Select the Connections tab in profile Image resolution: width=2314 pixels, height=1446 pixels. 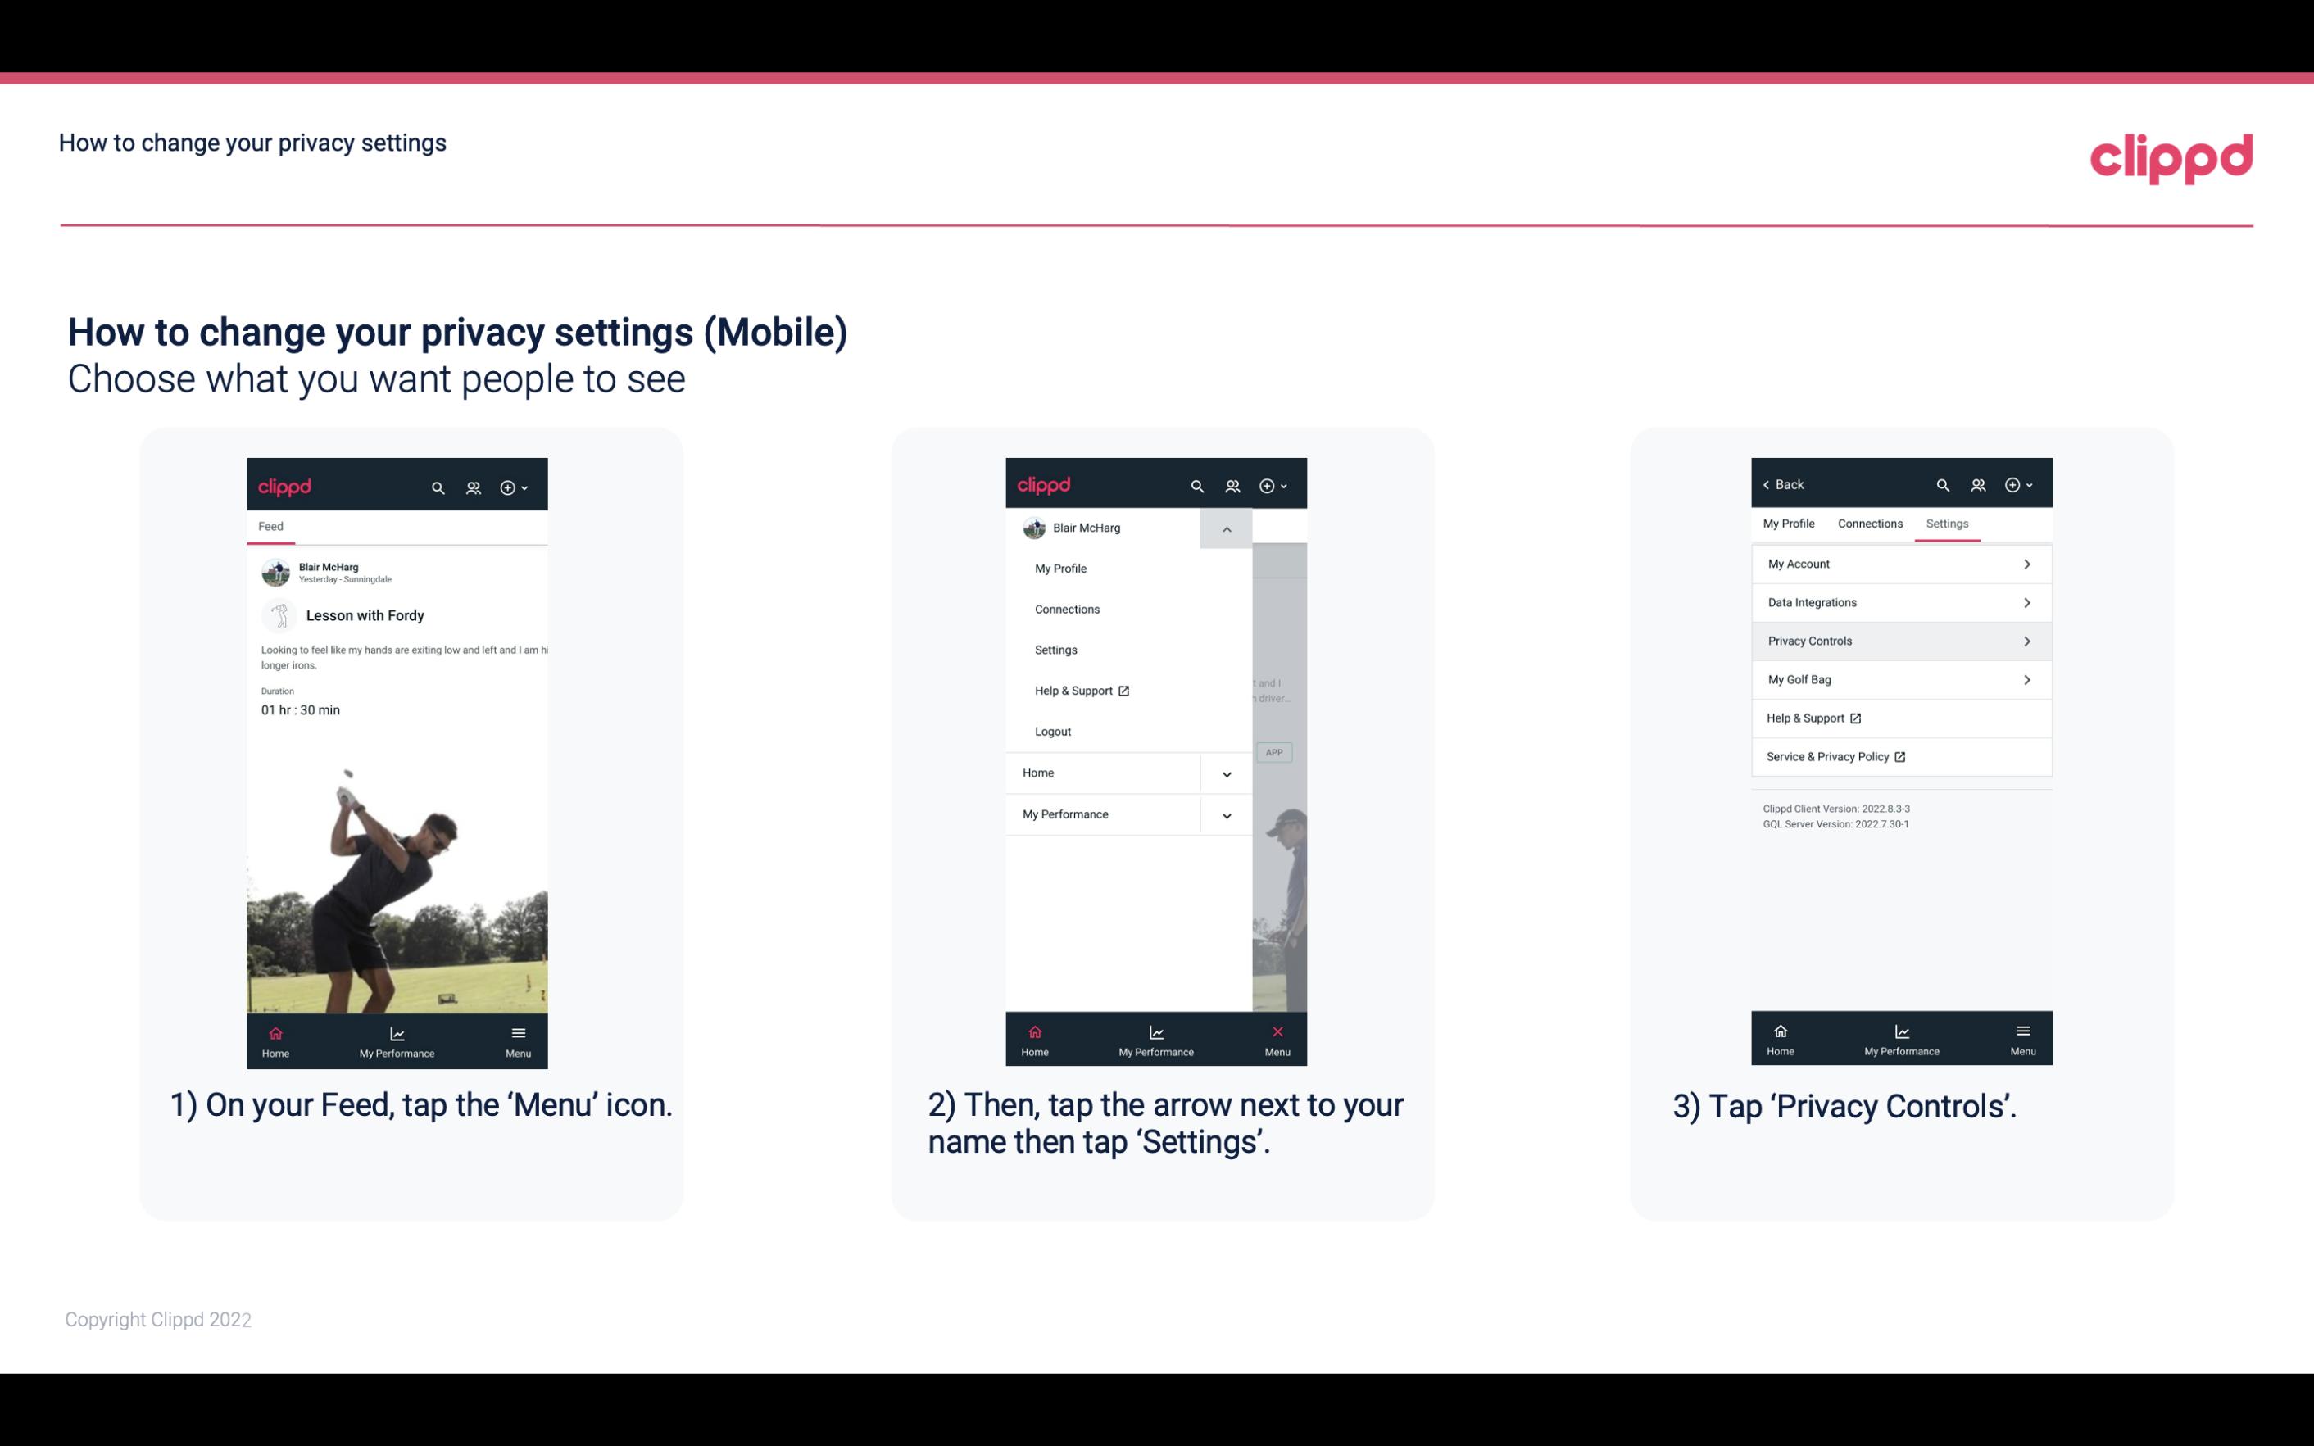[1869, 523]
